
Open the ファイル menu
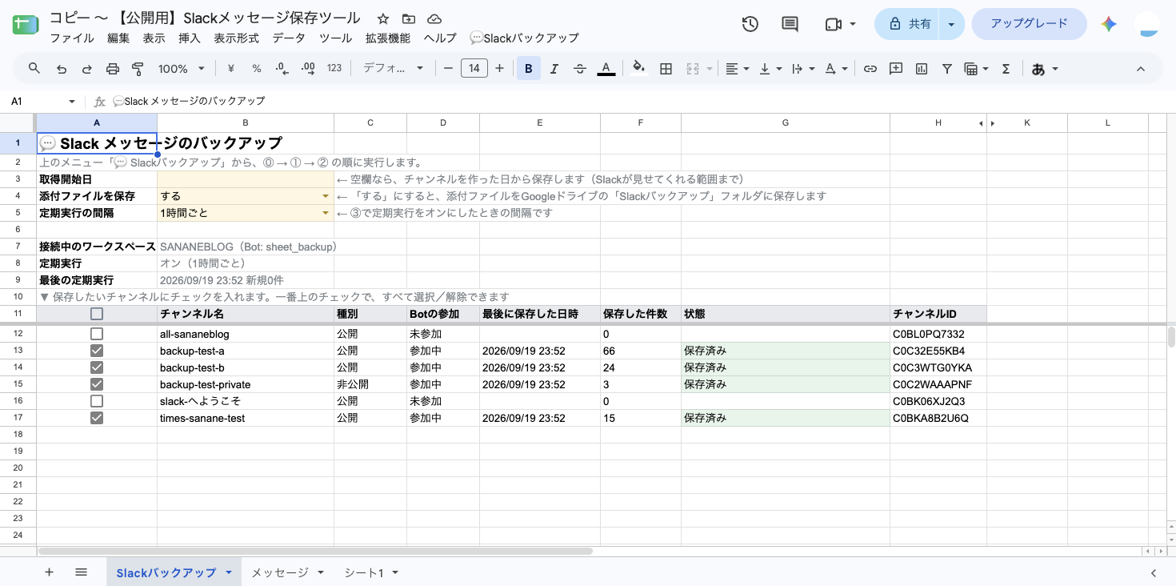coord(72,38)
